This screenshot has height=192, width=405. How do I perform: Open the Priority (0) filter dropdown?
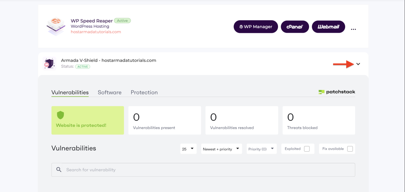coord(262,149)
